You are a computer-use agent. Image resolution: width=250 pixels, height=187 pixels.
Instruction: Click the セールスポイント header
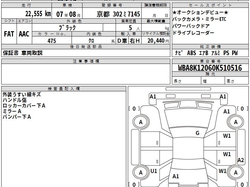click(x=210, y=5)
